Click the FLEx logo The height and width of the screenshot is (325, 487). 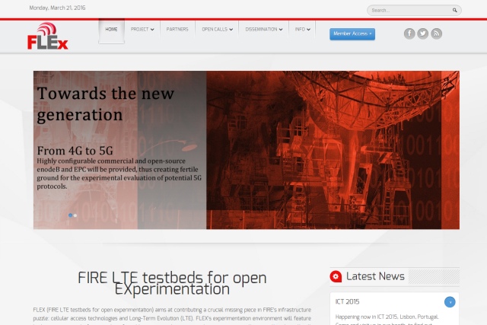point(48,37)
